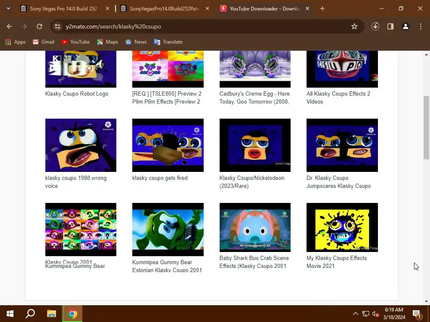
Task: Open the Gmail bookmark
Action: pyautogui.click(x=44, y=42)
